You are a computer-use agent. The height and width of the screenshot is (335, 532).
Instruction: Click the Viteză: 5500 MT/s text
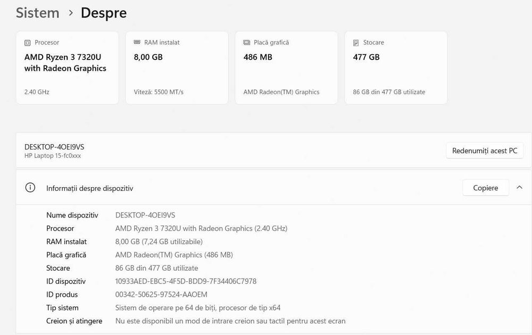tap(159, 92)
